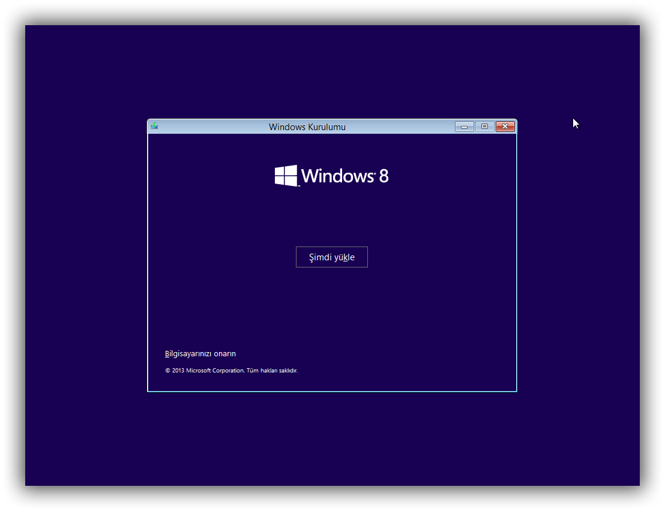Click the Microsoft Corporation copyright notice text
This screenshot has height=511, width=665.
click(x=232, y=370)
